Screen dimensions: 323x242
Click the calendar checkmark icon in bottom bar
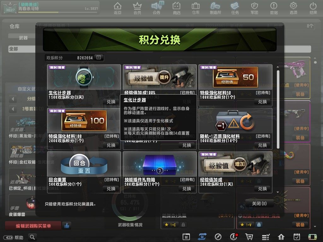click(x=297, y=237)
